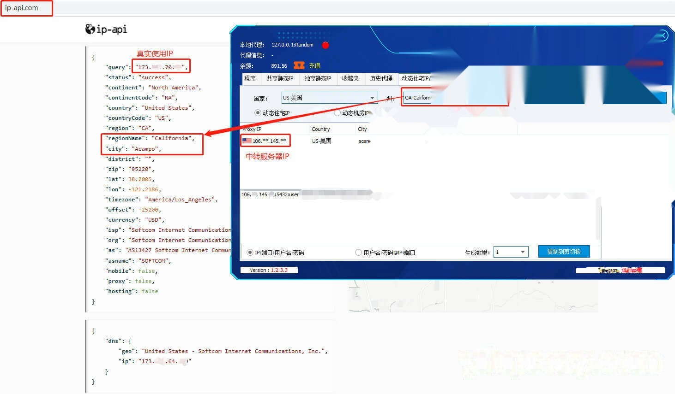Click the "proxy": false JSON line
Screen dimensions: 675x394
click(x=130, y=281)
